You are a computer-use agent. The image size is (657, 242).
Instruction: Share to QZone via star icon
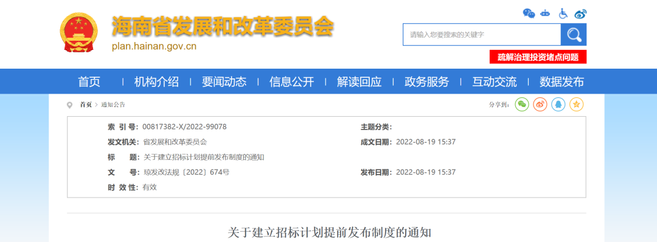pyautogui.click(x=577, y=104)
